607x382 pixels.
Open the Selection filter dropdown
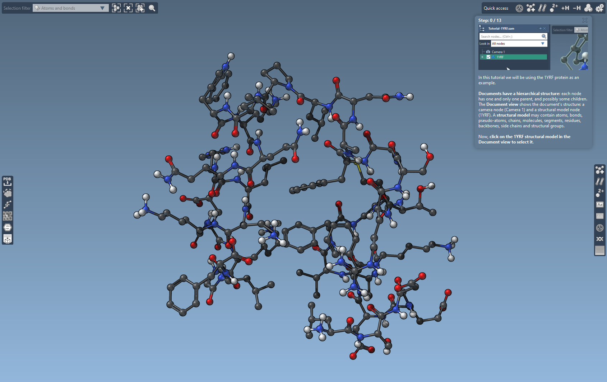[x=71, y=8]
